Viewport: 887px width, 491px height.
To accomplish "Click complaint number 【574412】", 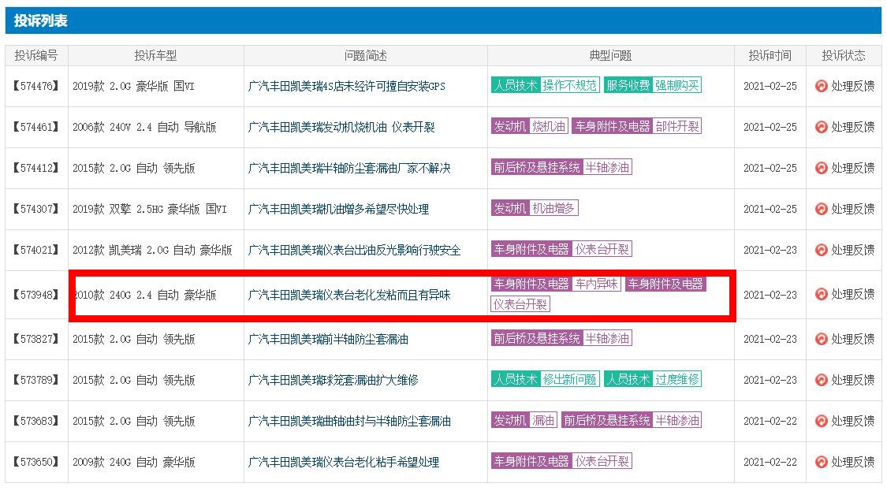I will [x=36, y=168].
